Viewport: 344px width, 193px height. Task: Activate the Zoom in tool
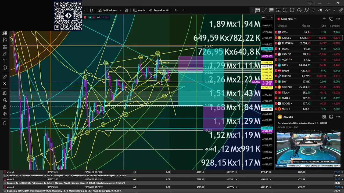click(x=5, y=84)
